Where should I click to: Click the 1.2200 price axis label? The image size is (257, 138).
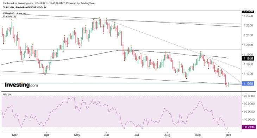tap(248, 25)
